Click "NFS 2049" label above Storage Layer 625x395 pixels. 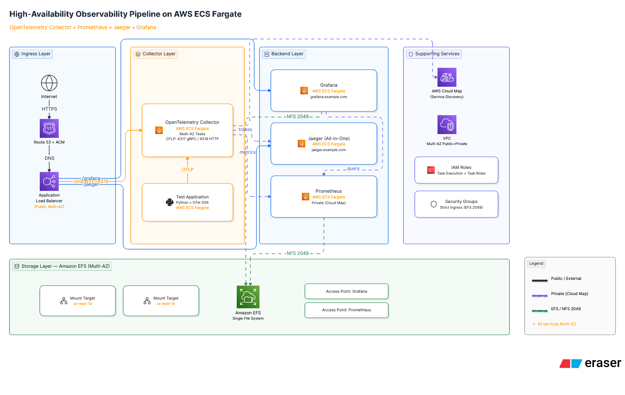click(298, 253)
